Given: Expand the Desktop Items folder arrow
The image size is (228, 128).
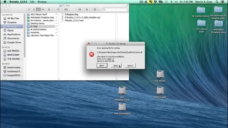Looking at the screenshot, I should [56, 23].
